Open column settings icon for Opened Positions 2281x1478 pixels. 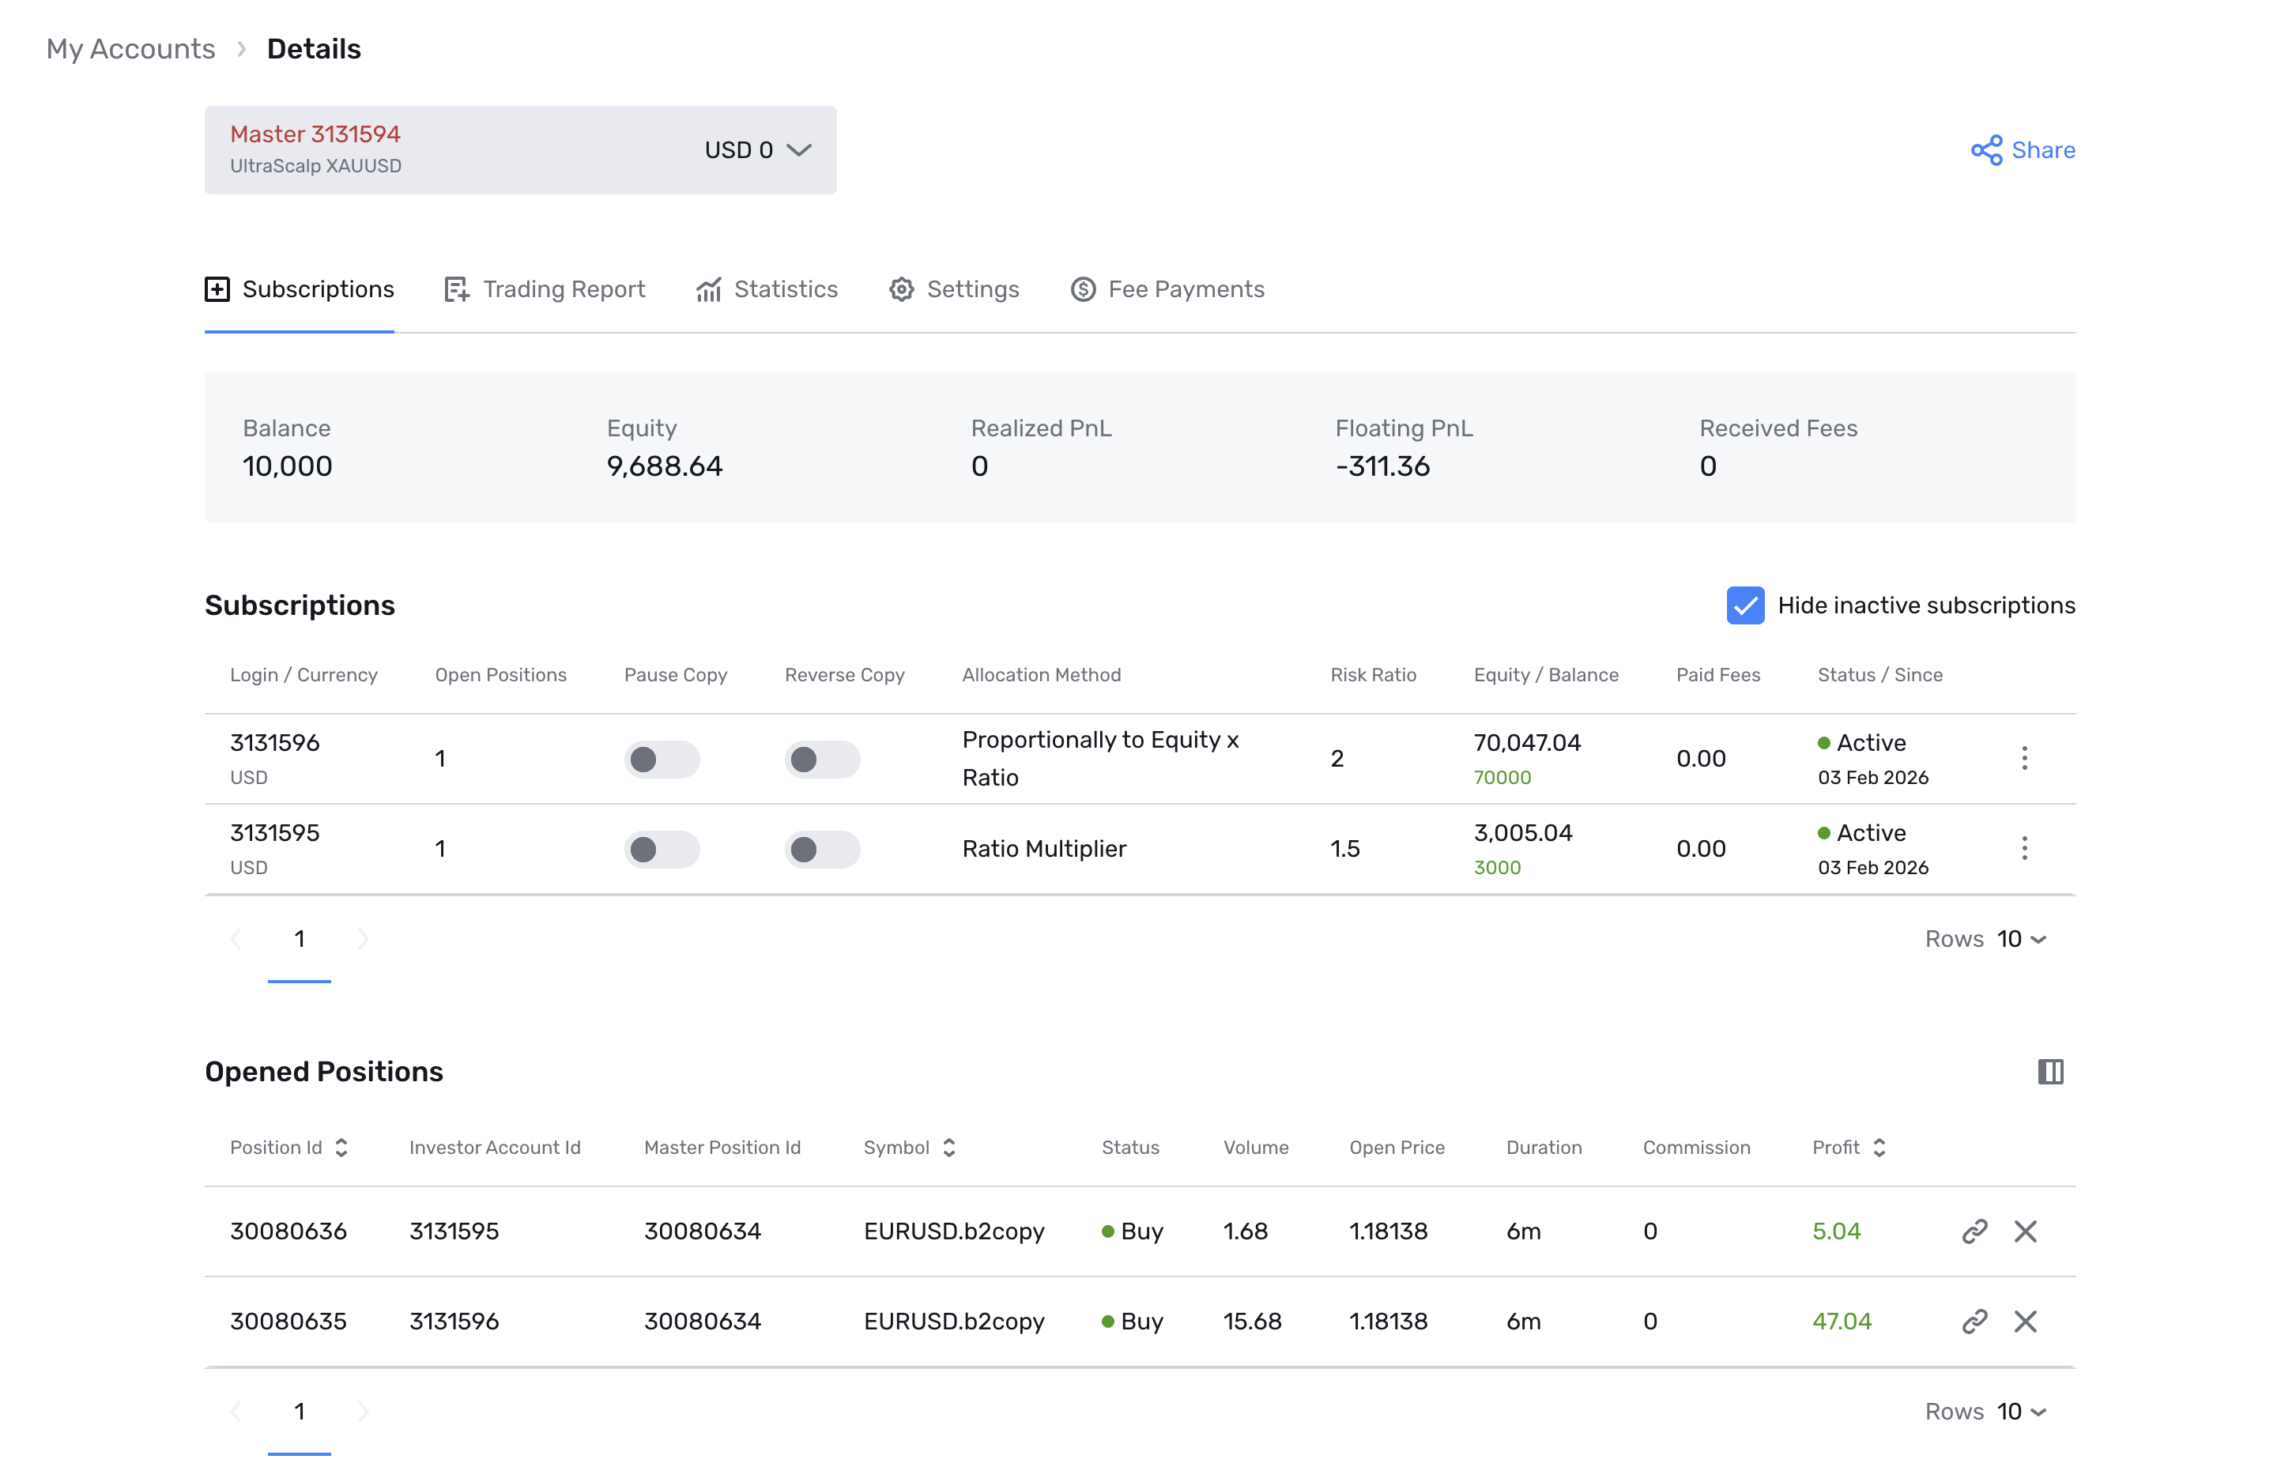[2050, 1072]
